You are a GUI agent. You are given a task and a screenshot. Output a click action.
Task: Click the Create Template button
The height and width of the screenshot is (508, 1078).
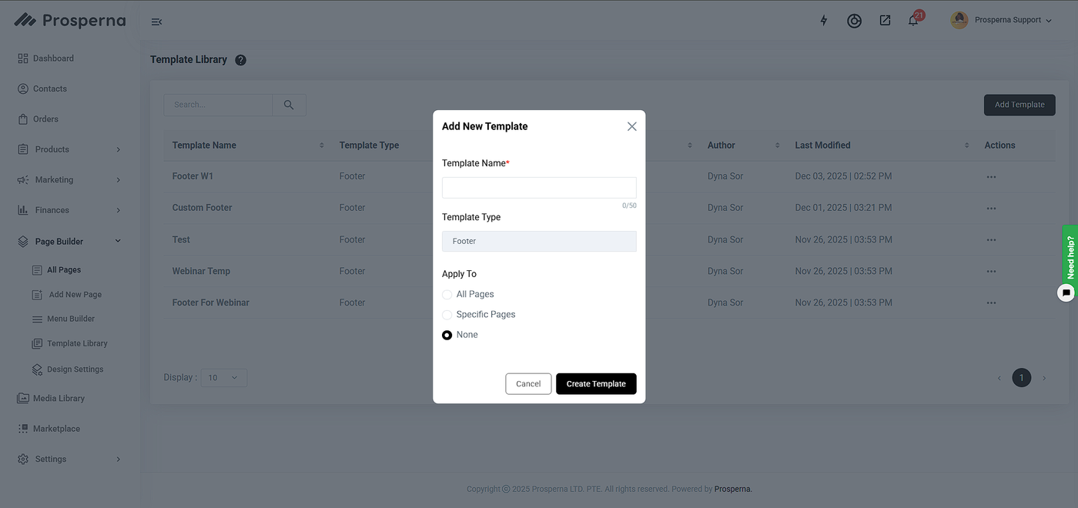coord(596,384)
